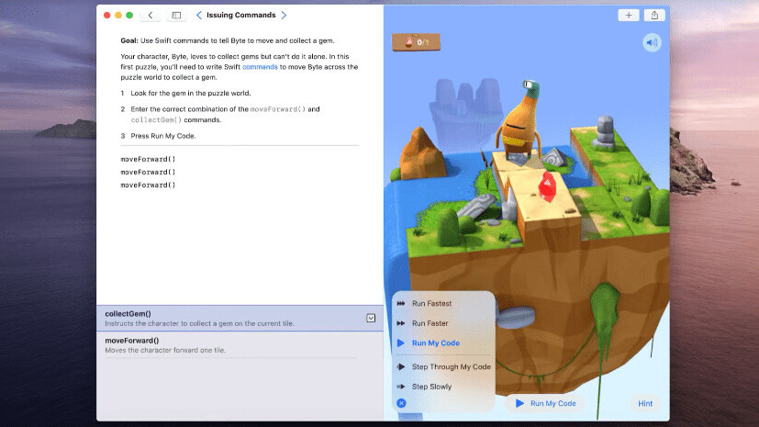The height and width of the screenshot is (427, 759).
Task: Close the run speed popup menu
Action: point(401,403)
